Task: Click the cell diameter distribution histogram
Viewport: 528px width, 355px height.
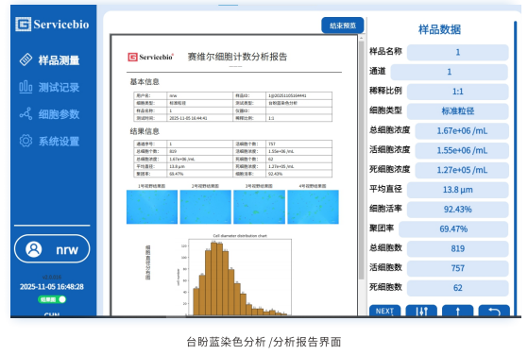Action: (x=240, y=277)
